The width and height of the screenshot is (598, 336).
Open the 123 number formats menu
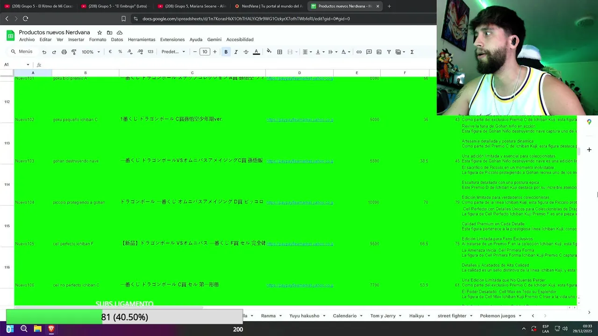click(150, 52)
